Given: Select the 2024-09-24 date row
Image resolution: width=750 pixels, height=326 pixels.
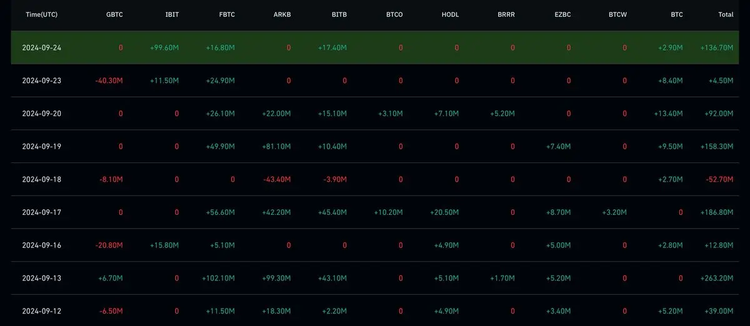Looking at the screenshot, I should 375,47.
